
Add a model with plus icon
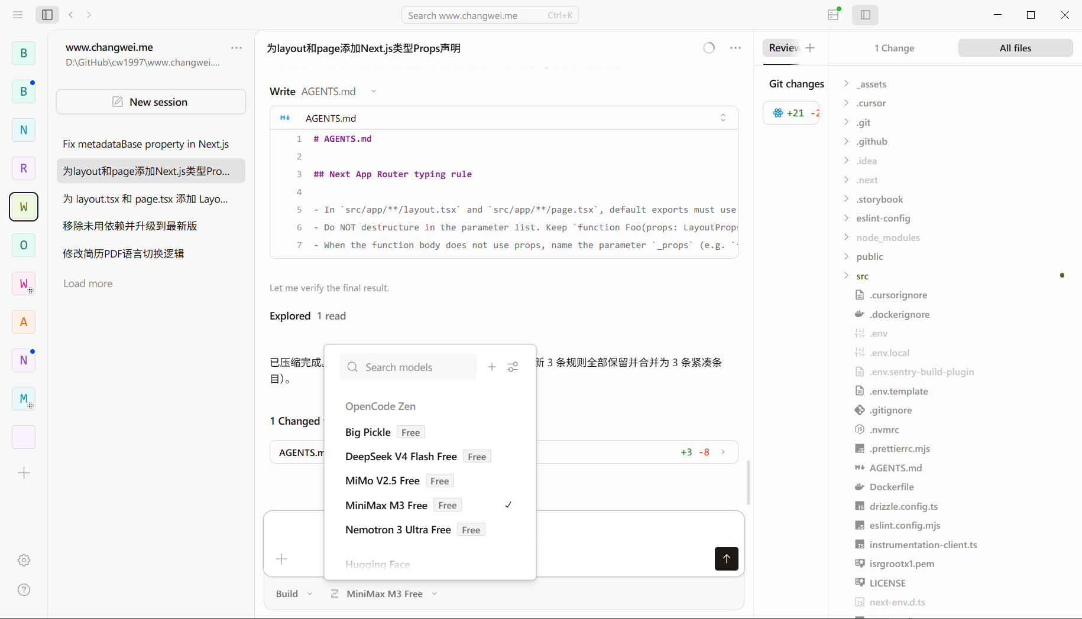492,367
